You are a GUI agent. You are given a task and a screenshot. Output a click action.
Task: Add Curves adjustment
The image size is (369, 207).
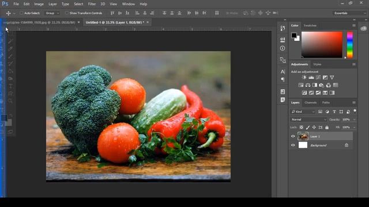318,78
